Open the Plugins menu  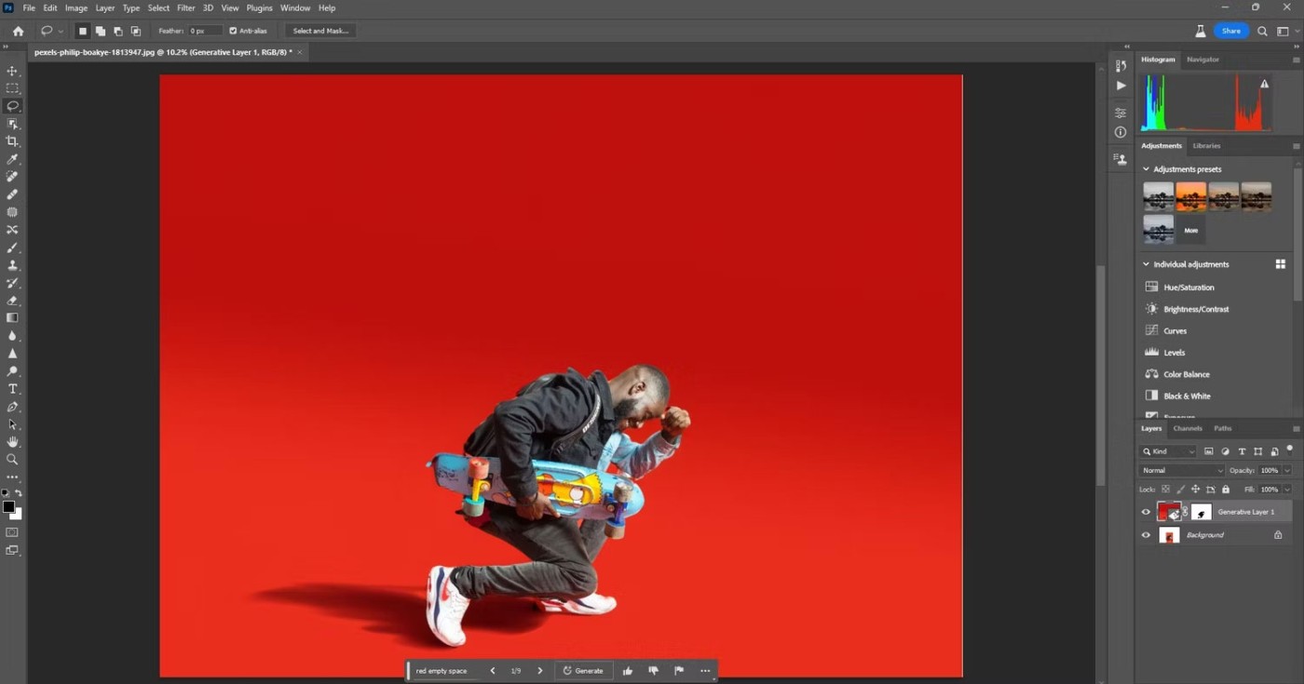[259, 7]
